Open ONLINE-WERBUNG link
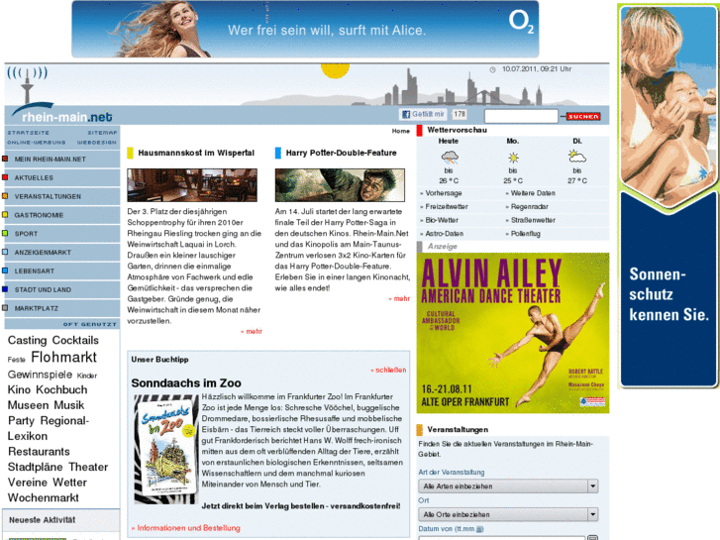This screenshot has height=540, width=720. 37,142
